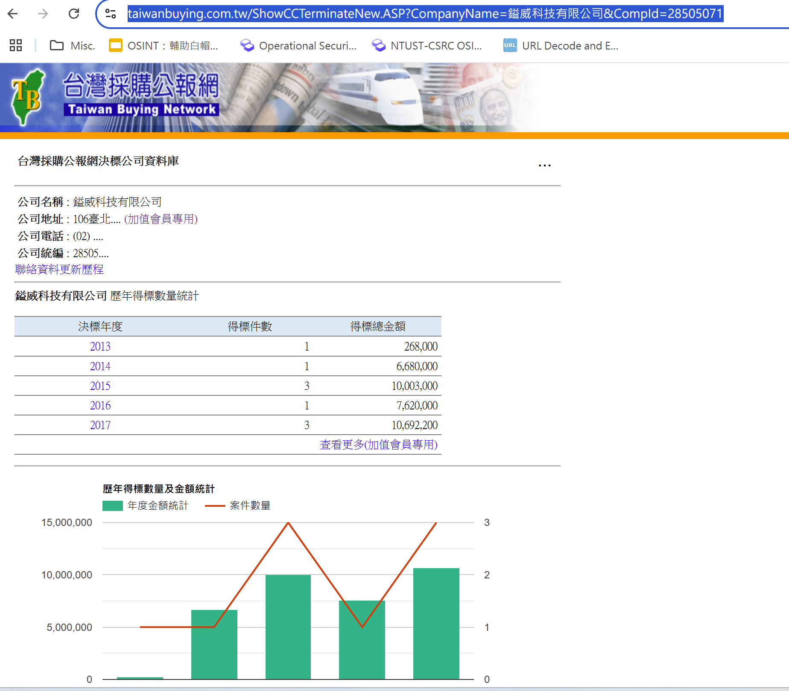789x691 pixels.
Task: Open the OSINT bookmark
Action: (164, 46)
